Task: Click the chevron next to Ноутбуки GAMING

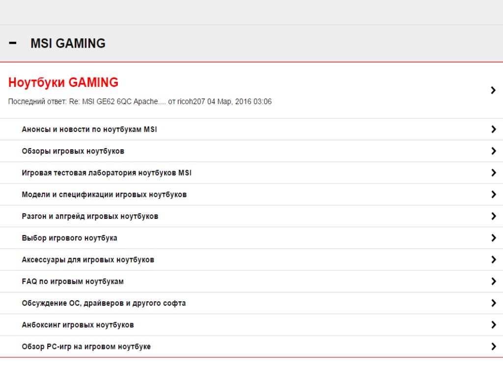Action: pos(493,90)
